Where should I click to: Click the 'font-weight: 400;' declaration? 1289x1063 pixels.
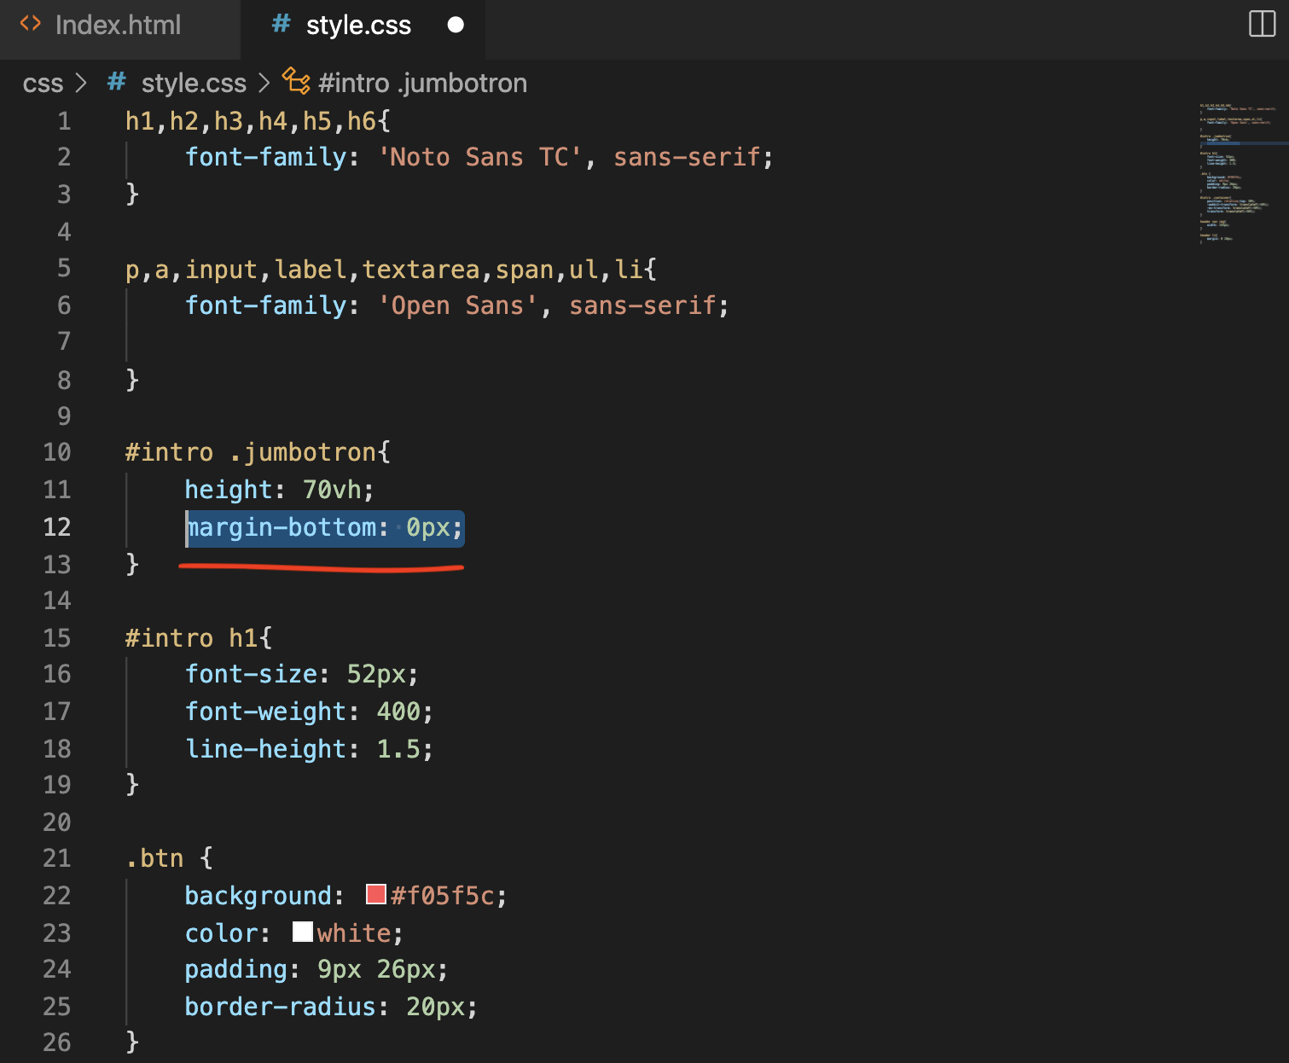pos(309,712)
